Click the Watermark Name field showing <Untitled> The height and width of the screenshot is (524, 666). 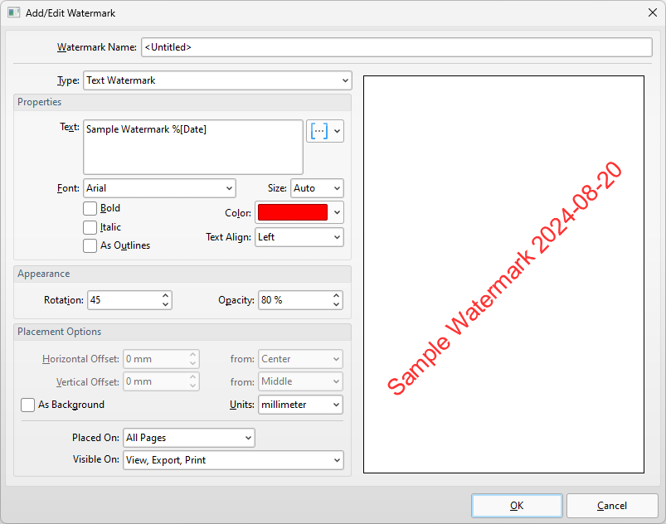coord(396,47)
